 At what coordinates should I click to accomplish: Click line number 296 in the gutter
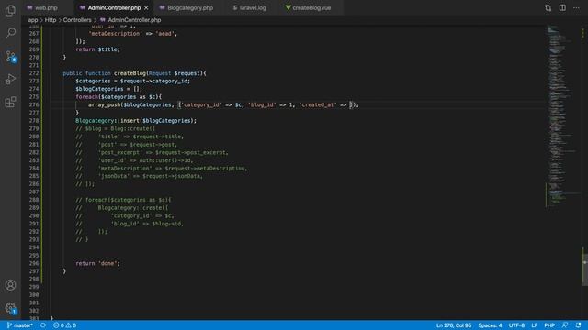click(34, 263)
